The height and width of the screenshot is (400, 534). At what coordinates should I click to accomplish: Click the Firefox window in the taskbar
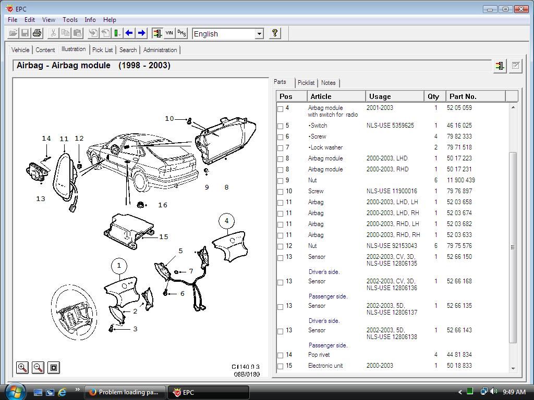click(x=125, y=392)
